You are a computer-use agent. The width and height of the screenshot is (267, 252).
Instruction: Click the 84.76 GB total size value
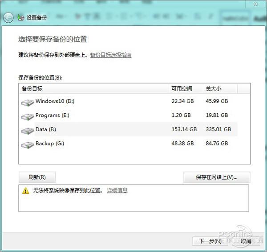point(217,144)
